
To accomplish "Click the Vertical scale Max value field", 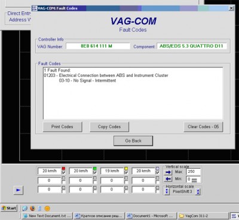I will (193, 172).
